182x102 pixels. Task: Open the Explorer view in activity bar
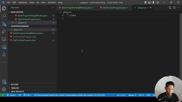click(x=4, y=8)
